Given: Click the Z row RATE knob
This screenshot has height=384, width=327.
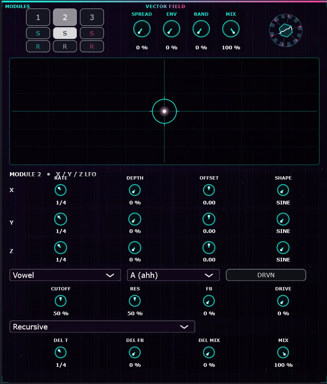Looking at the screenshot, I should point(60,248).
